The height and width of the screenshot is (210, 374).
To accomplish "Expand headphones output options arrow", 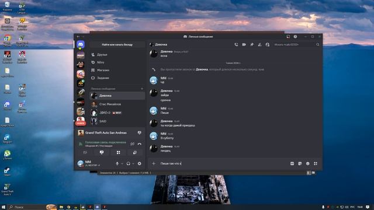I will (x=133, y=164).
